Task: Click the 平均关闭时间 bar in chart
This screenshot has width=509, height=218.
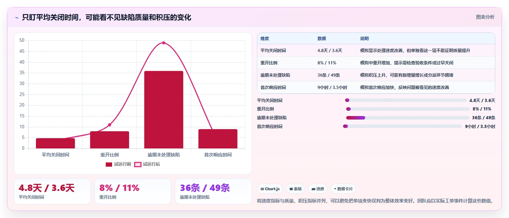Action: tap(55, 143)
